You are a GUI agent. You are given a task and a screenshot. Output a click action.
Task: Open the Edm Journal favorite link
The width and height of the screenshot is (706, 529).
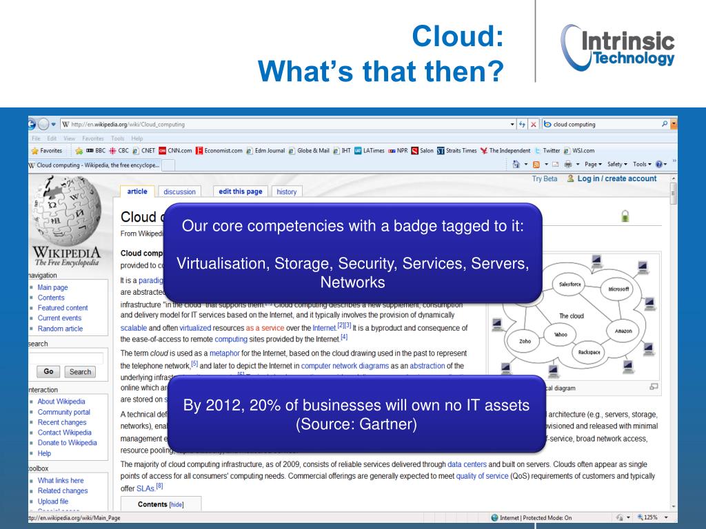tap(265, 151)
